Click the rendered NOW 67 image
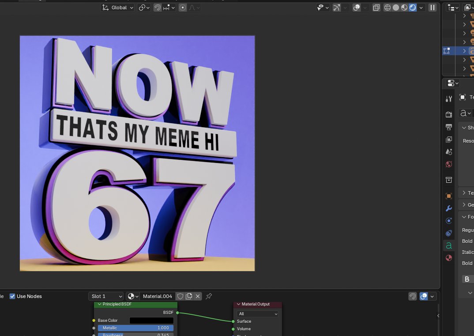Screen dimensions: 474x336 coord(137,153)
